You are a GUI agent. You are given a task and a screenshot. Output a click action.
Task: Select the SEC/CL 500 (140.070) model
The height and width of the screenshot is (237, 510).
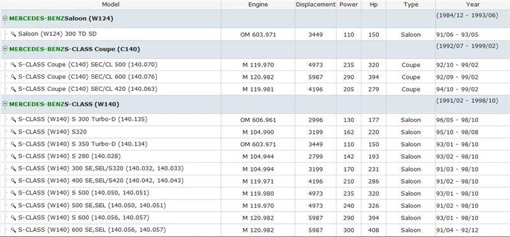pyautogui.click(x=88, y=65)
